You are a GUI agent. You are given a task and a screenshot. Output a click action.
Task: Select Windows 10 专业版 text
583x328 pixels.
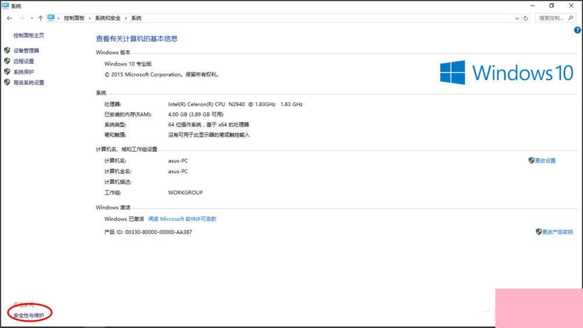click(128, 64)
